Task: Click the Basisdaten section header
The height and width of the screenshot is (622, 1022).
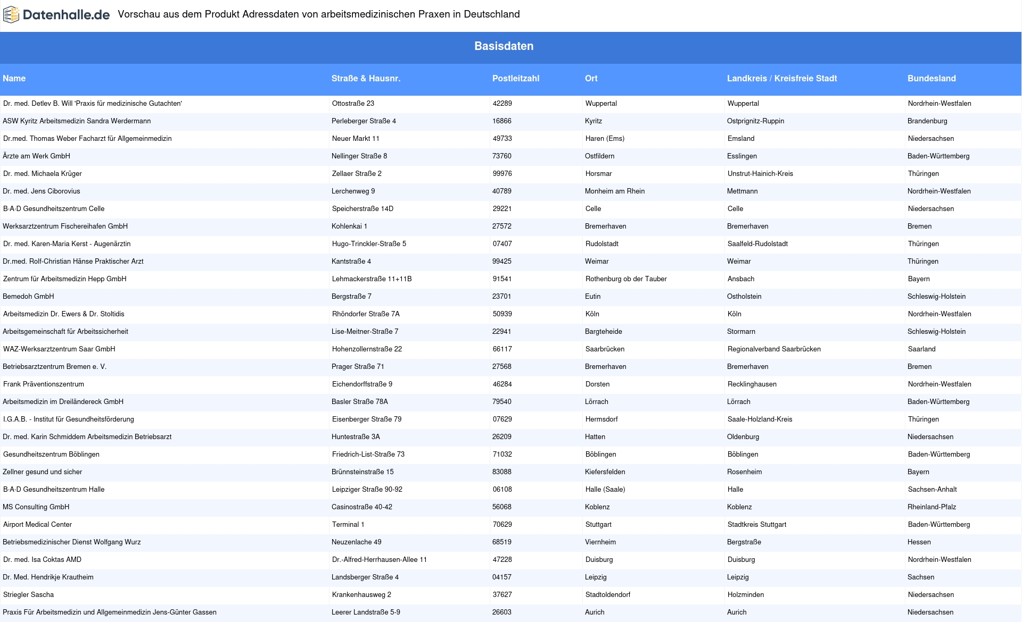Action: coord(504,46)
